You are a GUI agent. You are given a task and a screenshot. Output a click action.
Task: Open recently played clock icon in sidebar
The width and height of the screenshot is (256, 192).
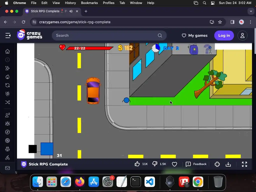coord(7,60)
